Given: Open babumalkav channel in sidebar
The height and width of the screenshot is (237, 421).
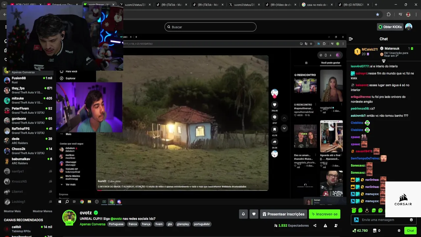Looking at the screenshot, I should [28, 161].
